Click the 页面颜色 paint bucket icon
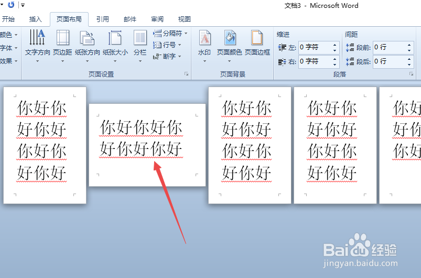The image size is (421, 278). click(x=230, y=37)
